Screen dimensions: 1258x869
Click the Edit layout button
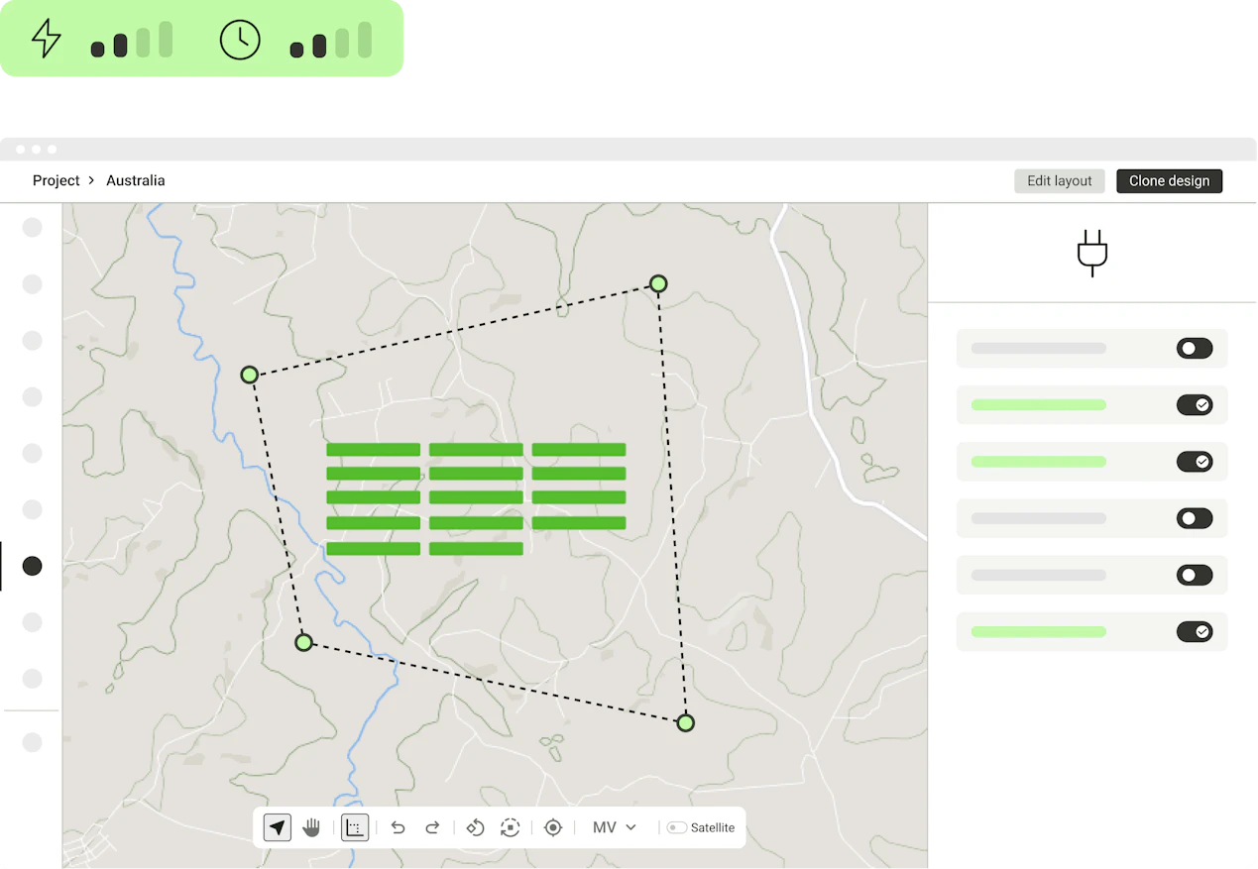(1060, 181)
